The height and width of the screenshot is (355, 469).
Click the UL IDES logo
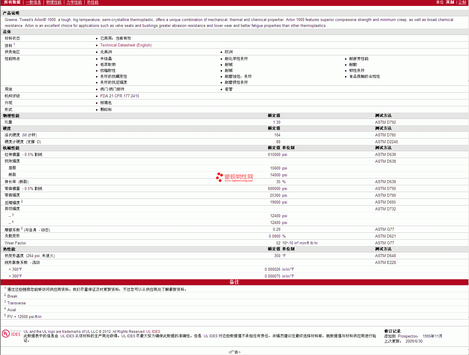click(x=11, y=334)
